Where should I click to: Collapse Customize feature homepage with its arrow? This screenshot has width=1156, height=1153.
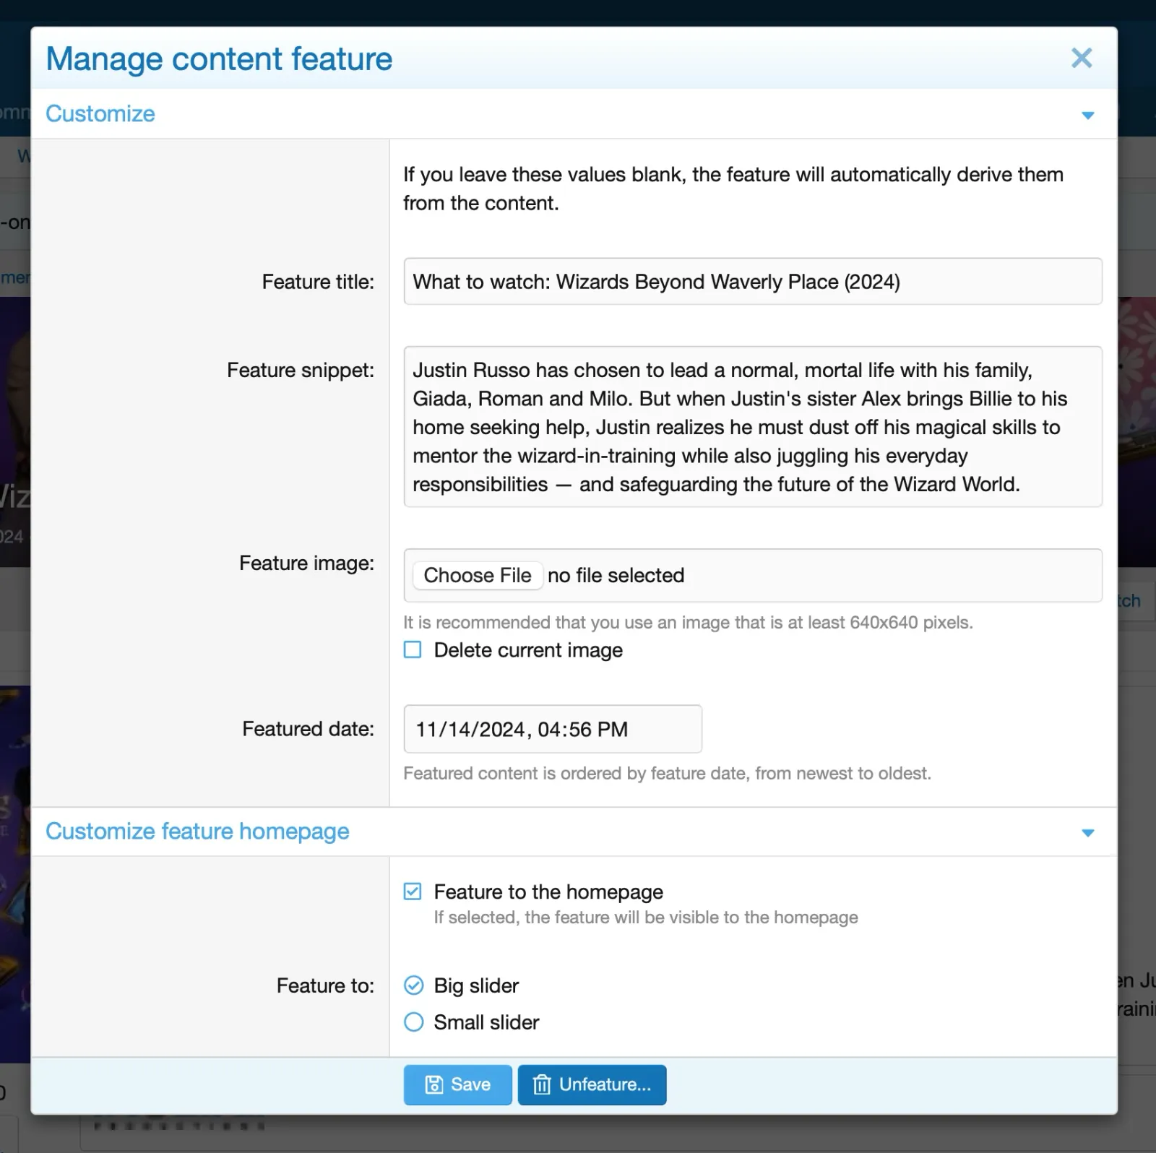coord(1087,832)
